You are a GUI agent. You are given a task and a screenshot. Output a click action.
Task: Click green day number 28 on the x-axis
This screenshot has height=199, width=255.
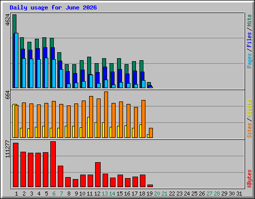pyautogui.click(x=217, y=194)
